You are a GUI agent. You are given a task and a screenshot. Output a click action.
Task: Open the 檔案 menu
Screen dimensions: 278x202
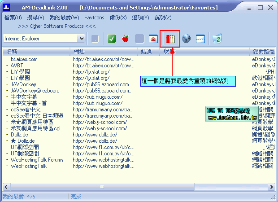coord(13,18)
